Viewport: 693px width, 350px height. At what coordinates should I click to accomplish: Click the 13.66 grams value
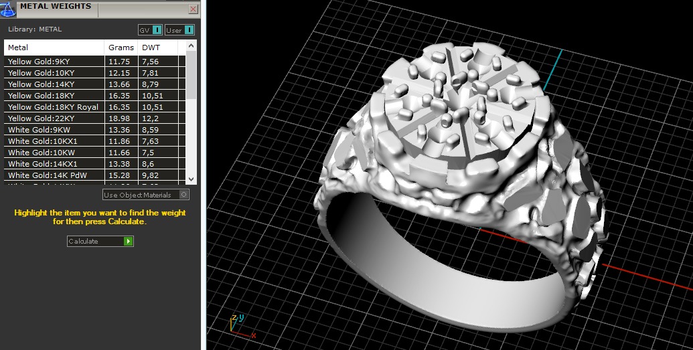[x=119, y=84]
